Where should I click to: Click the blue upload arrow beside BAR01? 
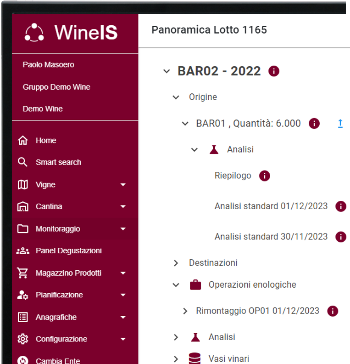coord(340,123)
